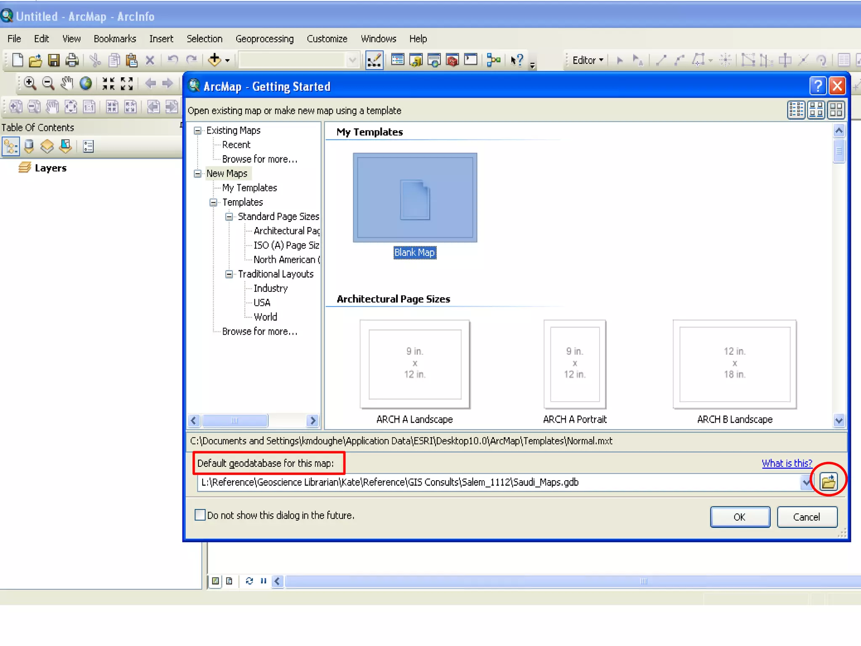Switch dialog to list view mode
861x646 pixels.
796,110
